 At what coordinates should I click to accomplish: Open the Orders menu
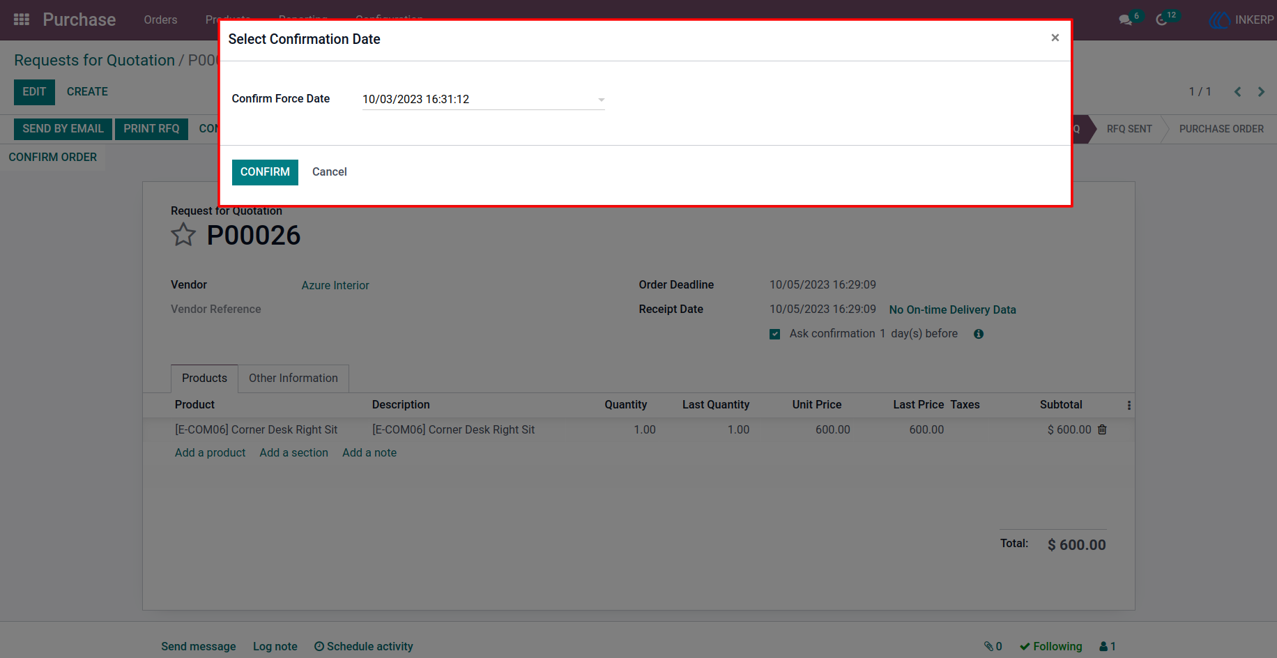coord(160,20)
